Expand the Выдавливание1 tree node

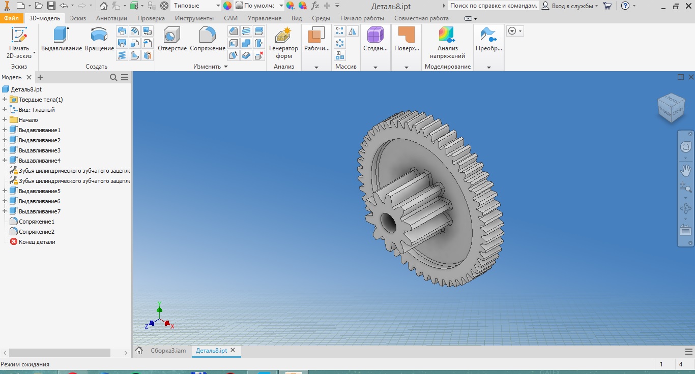[x=5, y=130]
